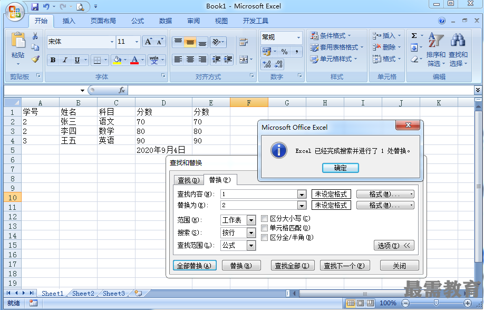Open the Within (范围) dropdown showing 工作表
484x310 pixels.
[251, 220]
